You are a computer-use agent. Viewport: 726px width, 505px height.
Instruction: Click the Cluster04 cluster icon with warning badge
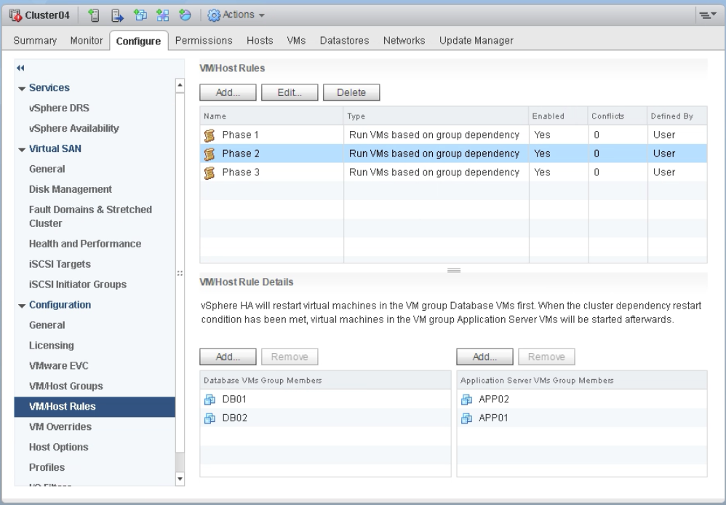(x=14, y=14)
